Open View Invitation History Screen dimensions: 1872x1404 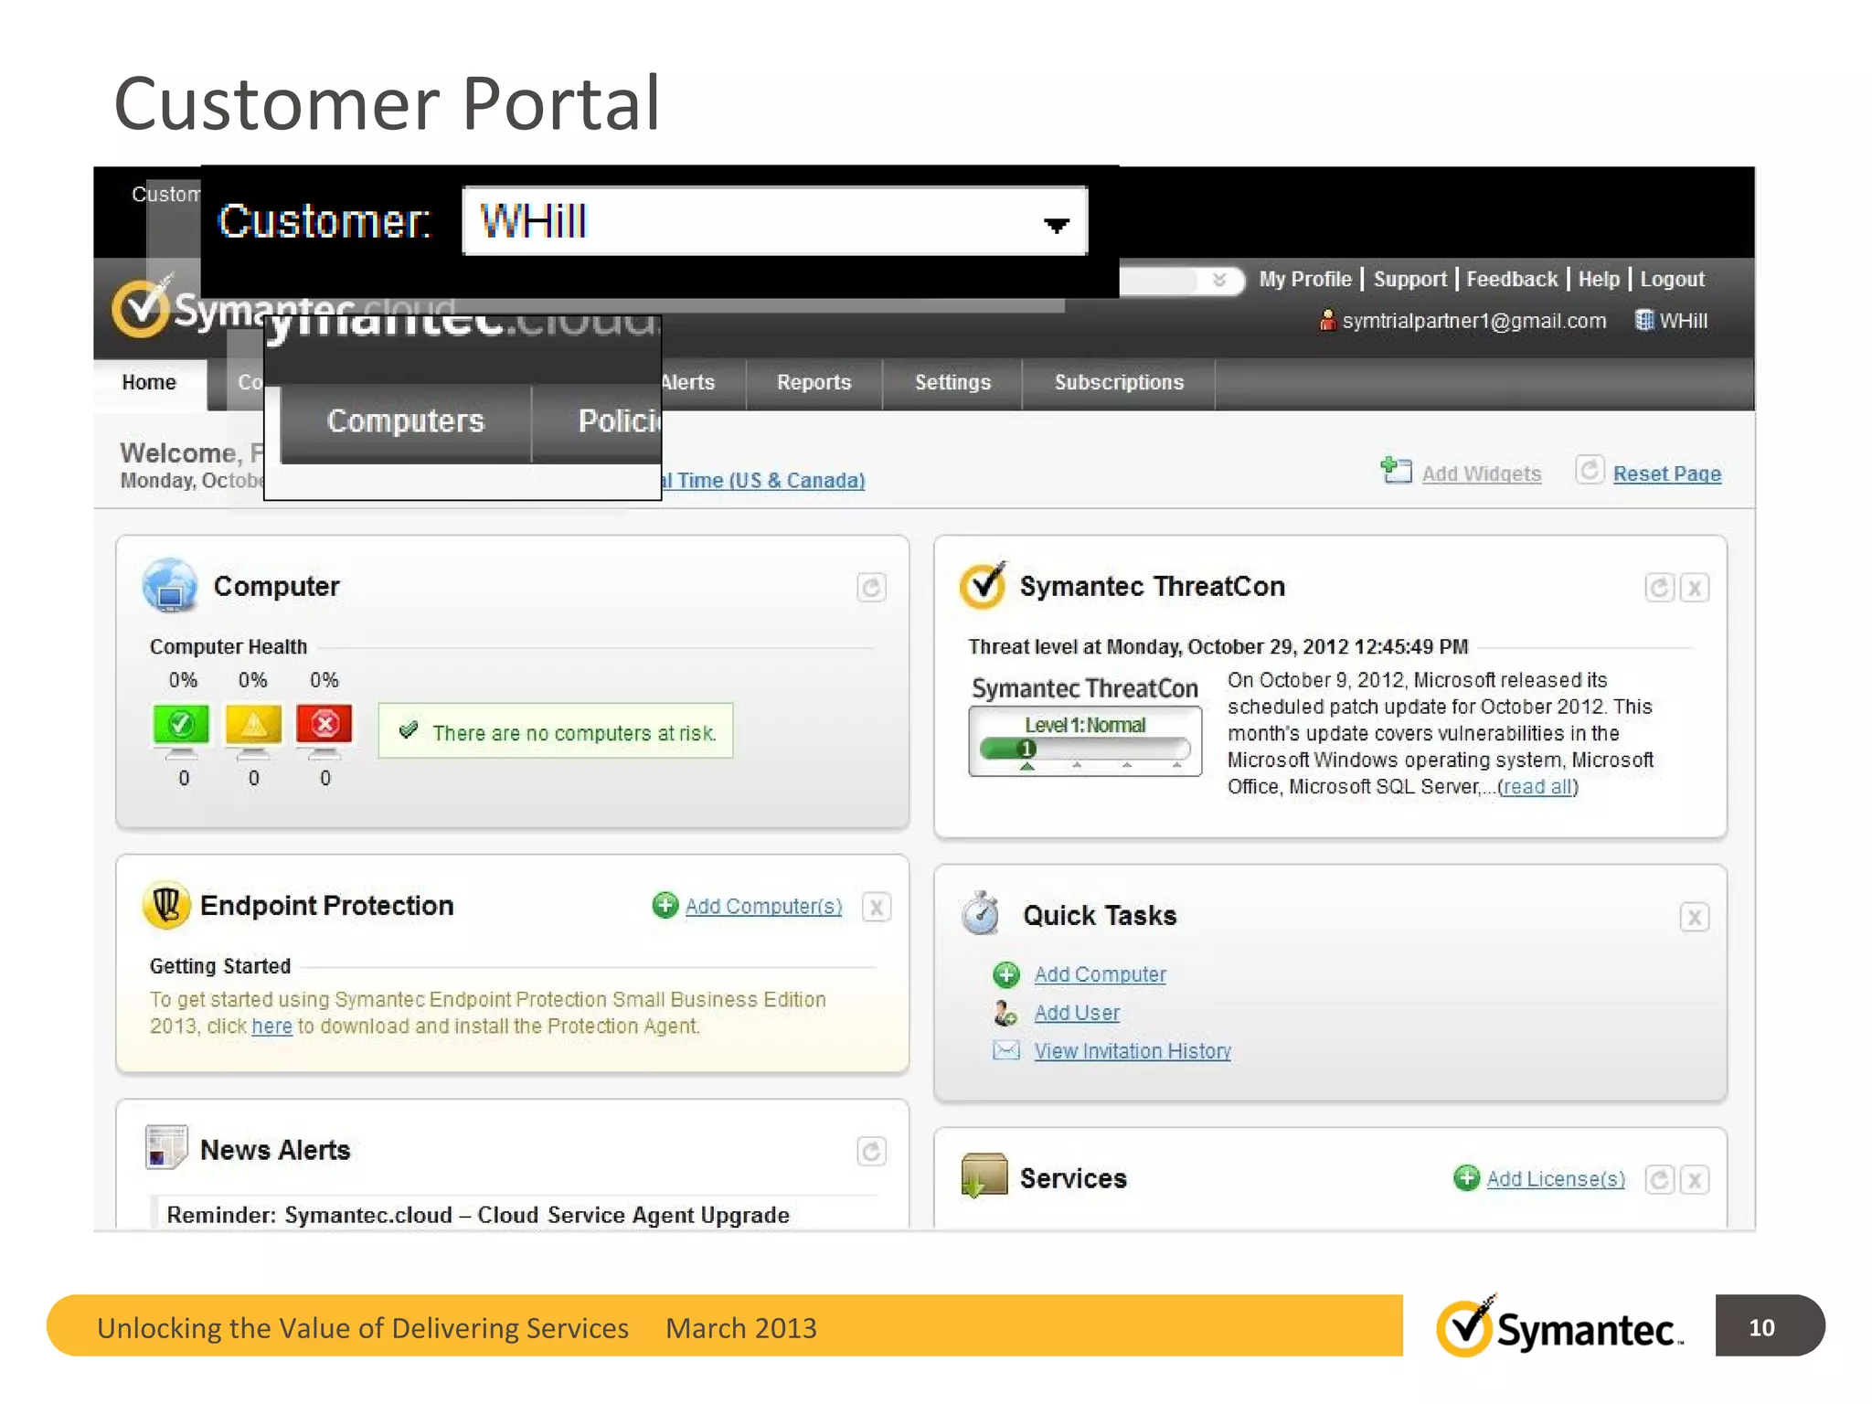pyautogui.click(x=1133, y=1051)
